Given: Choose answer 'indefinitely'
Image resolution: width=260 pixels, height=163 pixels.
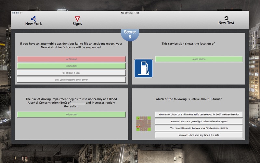Looking at the screenshot, I should (71, 66).
